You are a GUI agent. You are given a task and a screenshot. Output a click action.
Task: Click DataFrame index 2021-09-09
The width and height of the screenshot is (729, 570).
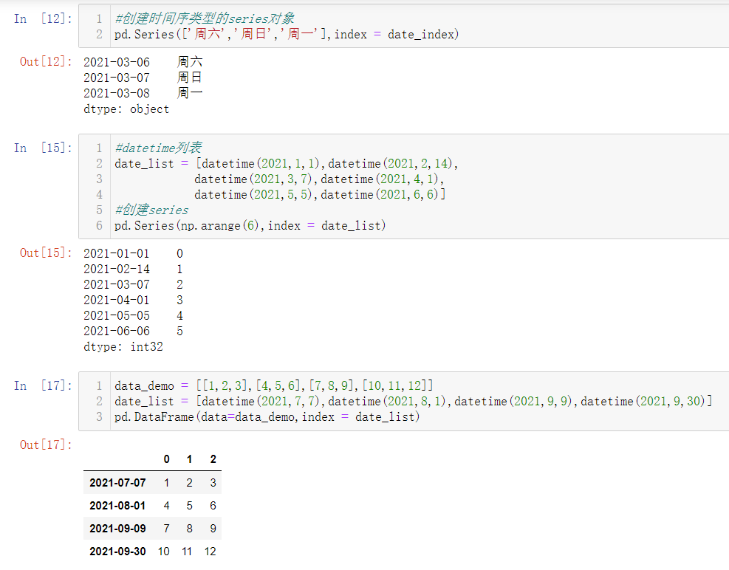click(x=117, y=528)
